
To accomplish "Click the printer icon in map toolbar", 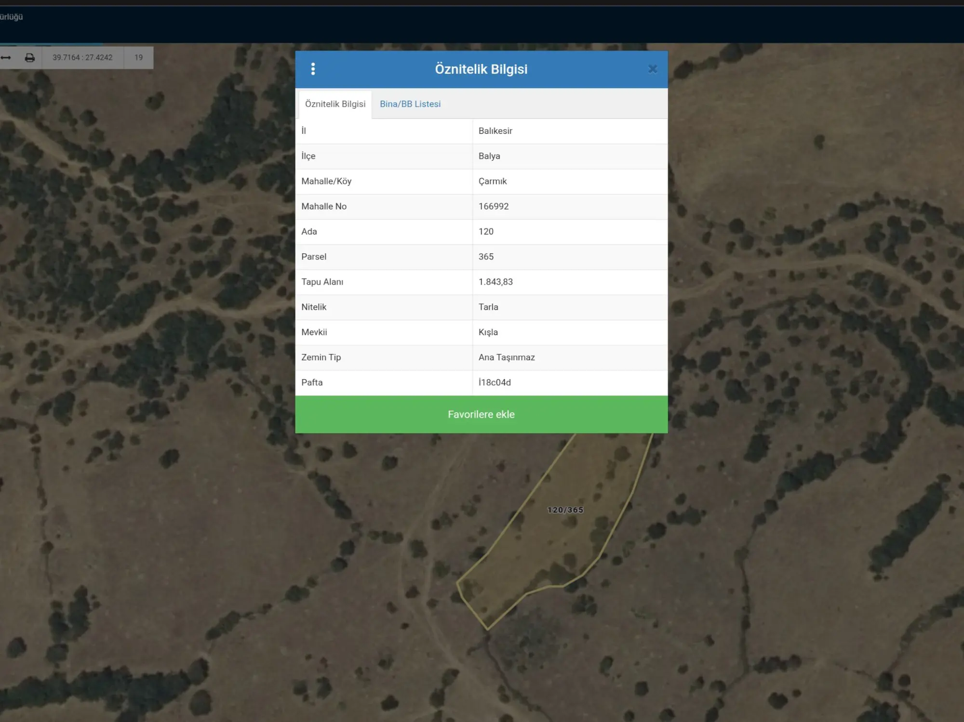I will [30, 58].
